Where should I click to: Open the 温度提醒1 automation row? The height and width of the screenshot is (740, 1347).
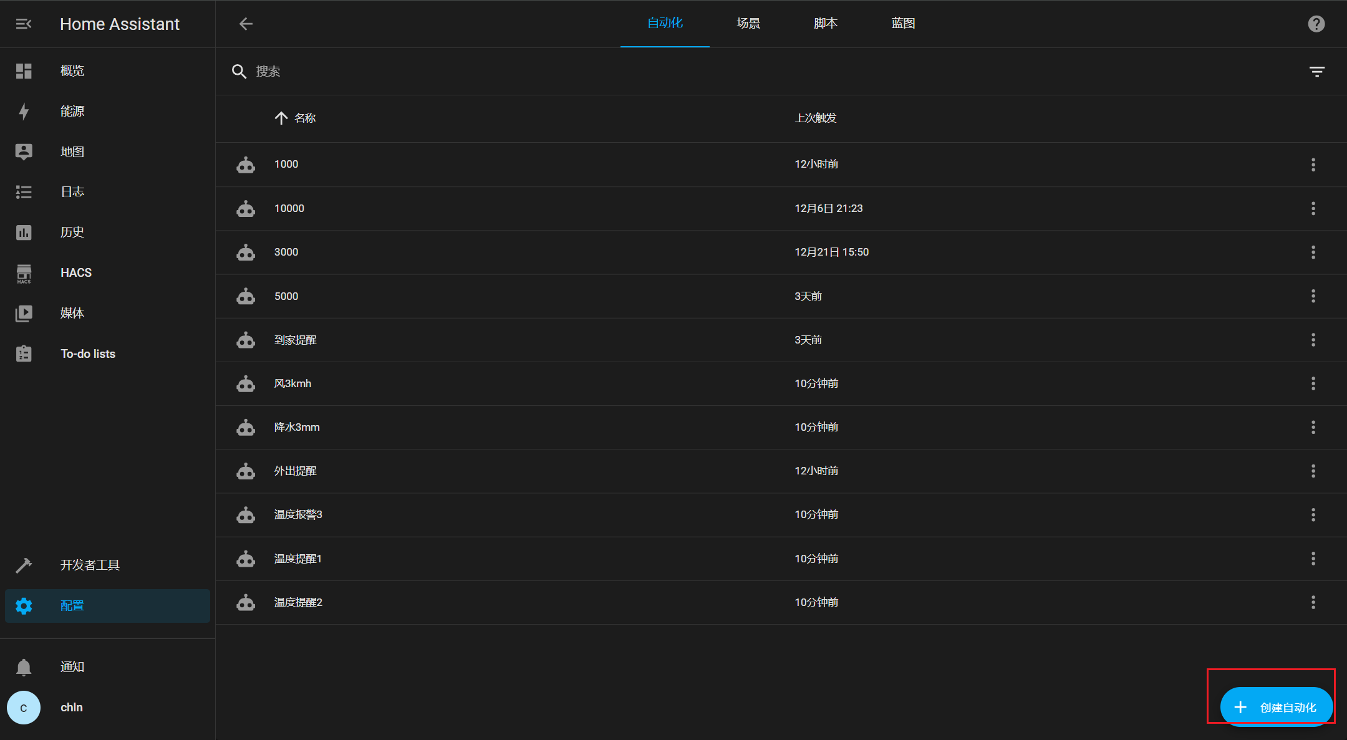pos(781,559)
